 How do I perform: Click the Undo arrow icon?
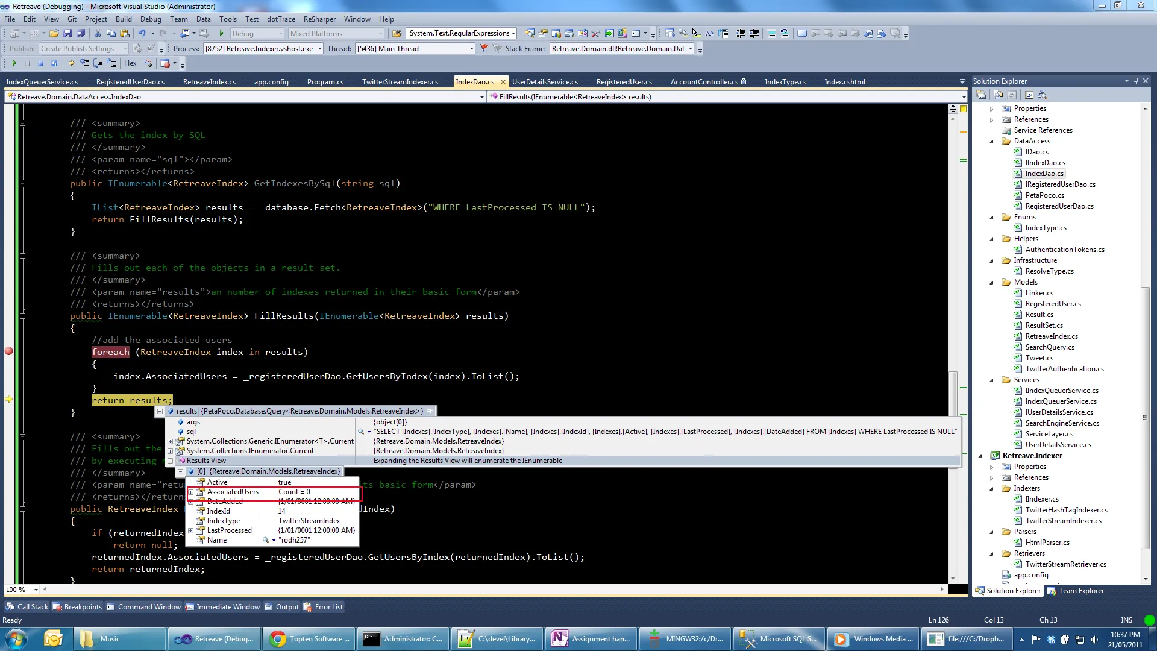pos(142,34)
